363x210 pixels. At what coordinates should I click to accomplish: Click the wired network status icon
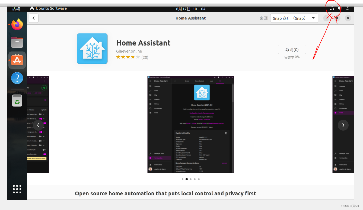pos(332,8)
